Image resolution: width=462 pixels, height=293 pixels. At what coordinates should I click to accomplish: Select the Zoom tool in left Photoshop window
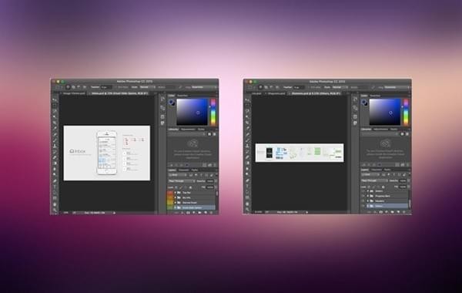click(55, 210)
